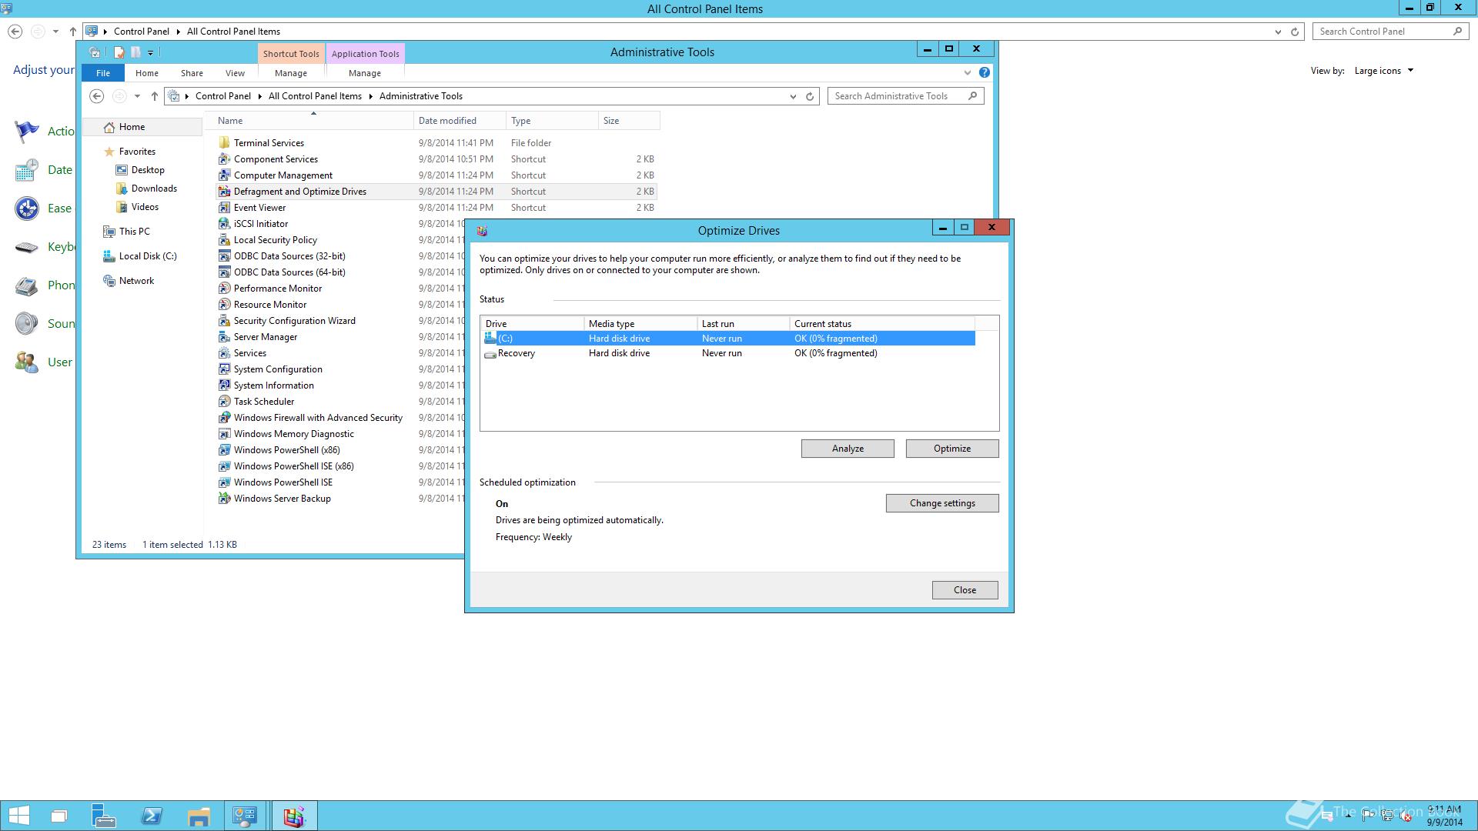Viewport: 1478px width, 831px height.
Task: Select Resource Monitor icon
Action: 224,305
